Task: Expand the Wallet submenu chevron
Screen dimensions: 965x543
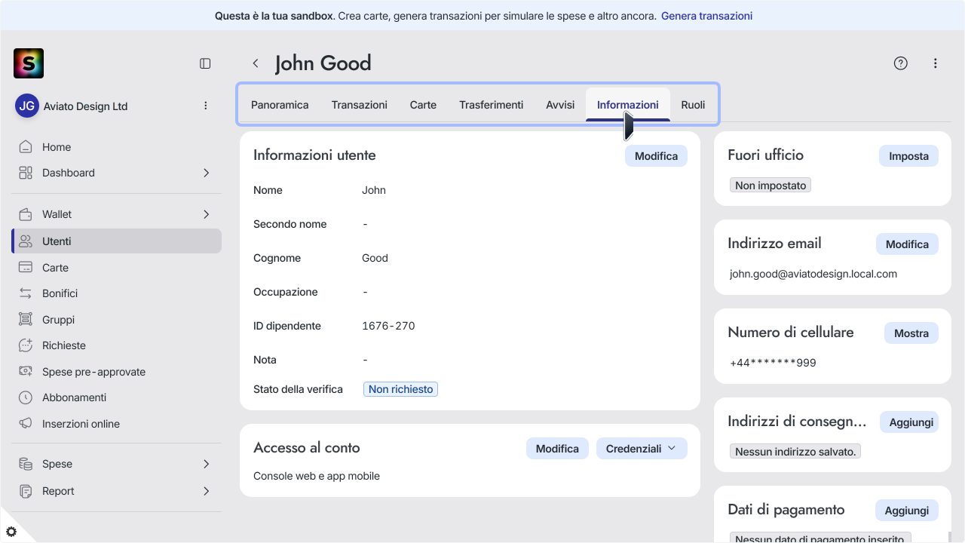Action: point(207,214)
